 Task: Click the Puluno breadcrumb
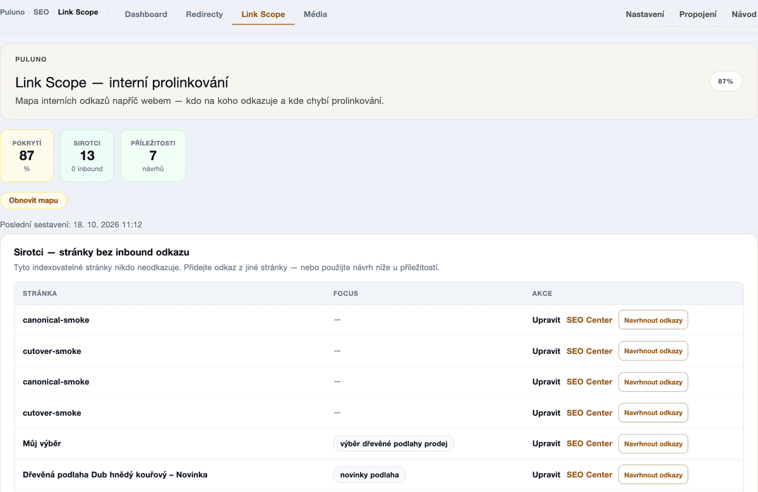point(13,12)
